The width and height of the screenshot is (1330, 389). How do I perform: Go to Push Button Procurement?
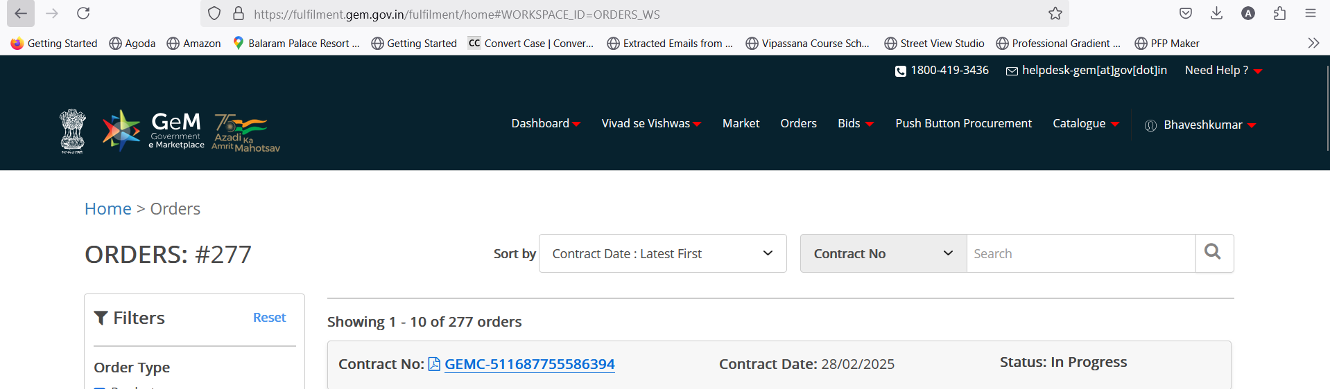tap(963, 123)
